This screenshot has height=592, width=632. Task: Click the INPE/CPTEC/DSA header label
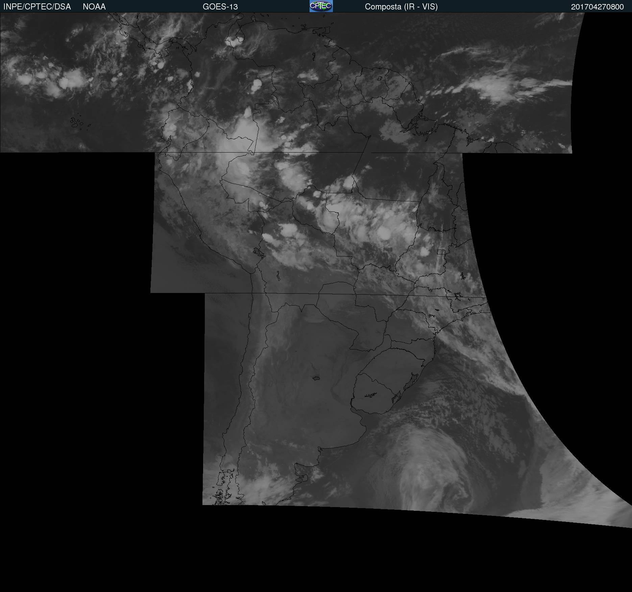(37, 7)
